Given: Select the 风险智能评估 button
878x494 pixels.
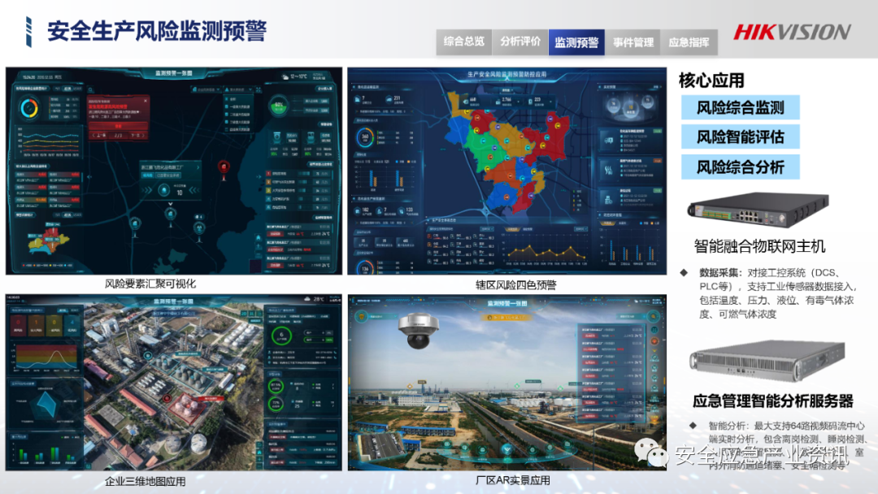Looking at the screenshot, I should click(x=740, y=136).
